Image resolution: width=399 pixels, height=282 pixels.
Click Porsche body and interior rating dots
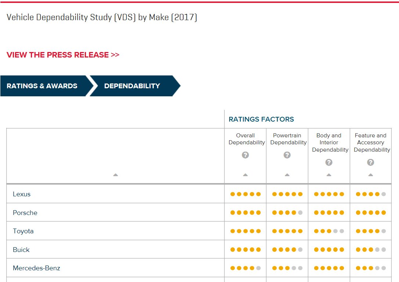point(329,213)
